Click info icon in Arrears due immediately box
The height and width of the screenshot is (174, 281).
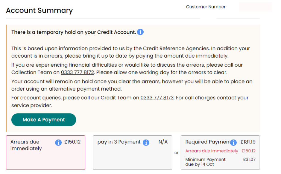pyautogui.click(x=58, y=142)
